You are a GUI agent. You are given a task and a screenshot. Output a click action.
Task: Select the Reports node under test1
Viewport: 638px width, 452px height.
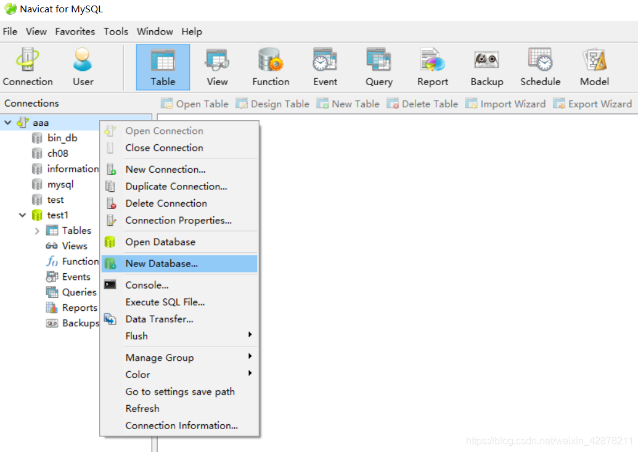tap(80, 308)
